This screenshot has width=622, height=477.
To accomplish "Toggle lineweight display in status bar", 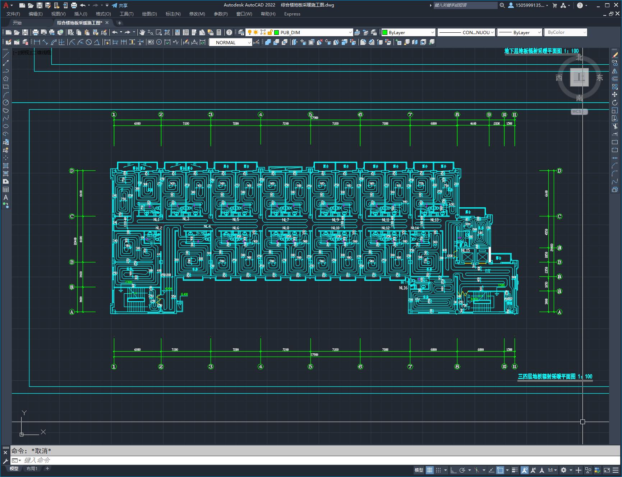I will 515,470.
